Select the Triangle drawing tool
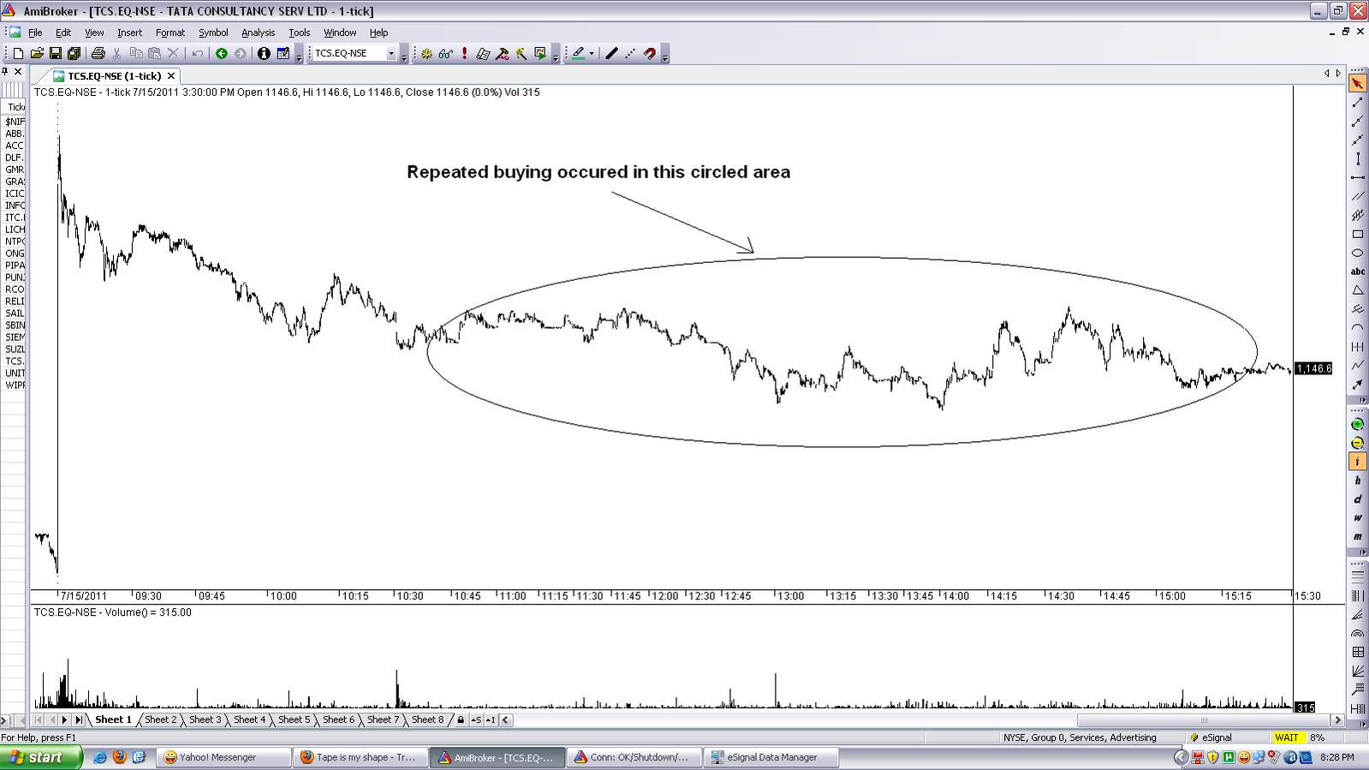Image resolution: width=1369 pixels, height=770 pixels. click(x=1357, y=290)
